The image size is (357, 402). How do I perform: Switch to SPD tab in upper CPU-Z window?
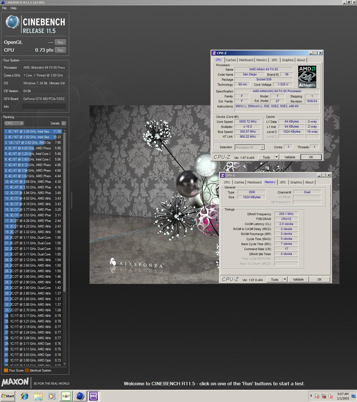(274, 60)
